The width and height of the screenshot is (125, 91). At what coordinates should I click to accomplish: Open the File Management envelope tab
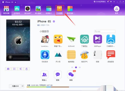(59, 10)
